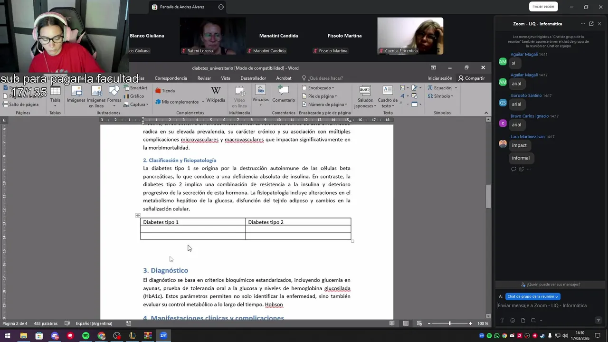Open the Zoom chat more options ellipsis
Screen dimensions: 608x342
(583, 24)
